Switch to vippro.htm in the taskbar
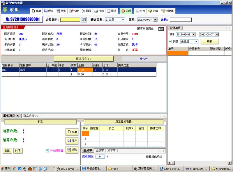233x172 pixels. coord(197,169)
